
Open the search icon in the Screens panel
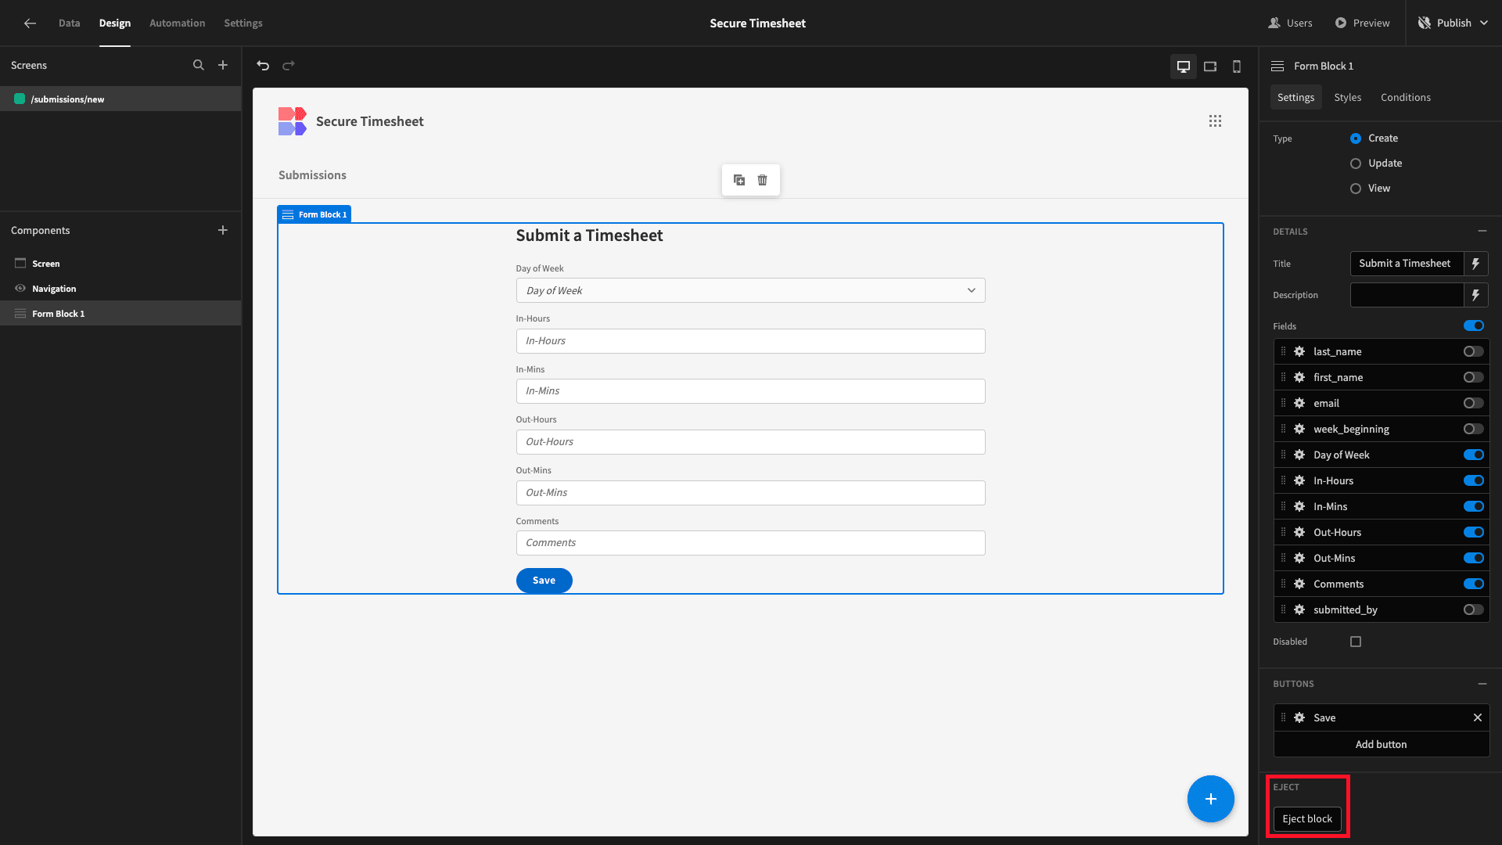[199, 66]
